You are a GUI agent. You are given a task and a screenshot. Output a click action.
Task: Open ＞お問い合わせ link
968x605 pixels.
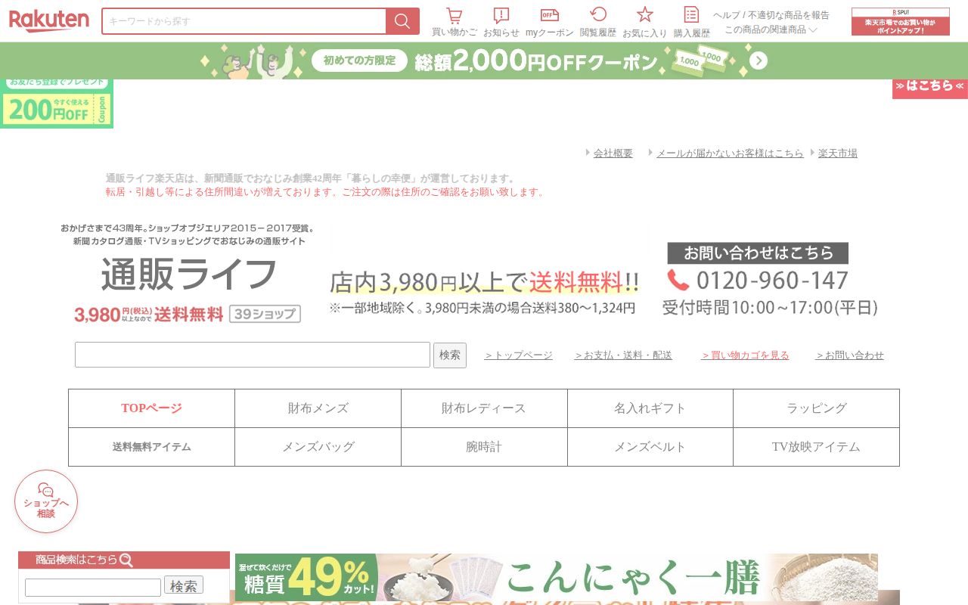pos(850,355)
